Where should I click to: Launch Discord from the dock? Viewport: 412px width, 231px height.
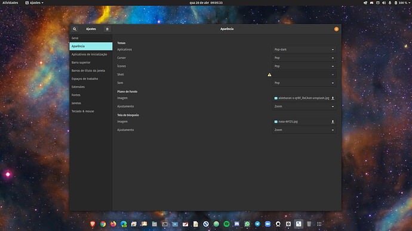(x=236, y=224)
